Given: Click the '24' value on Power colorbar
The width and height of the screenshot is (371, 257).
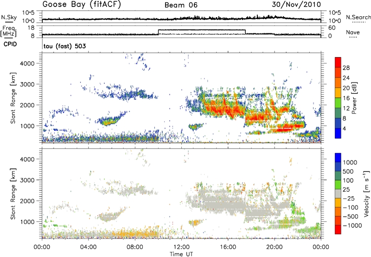Looking at the screenshot, I should tap(346, 78).
